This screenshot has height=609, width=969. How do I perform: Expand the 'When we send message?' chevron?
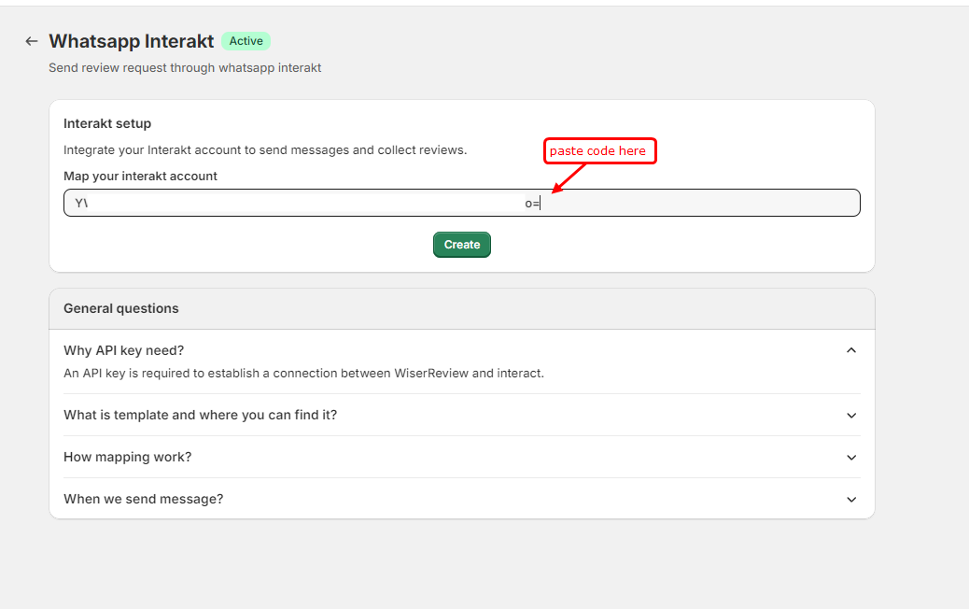pos(850,499)
